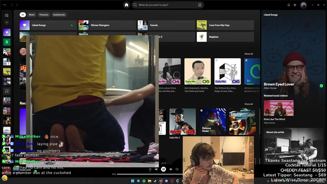
Task: Open the Fawnk. playlist card
Action: point(166,25)
